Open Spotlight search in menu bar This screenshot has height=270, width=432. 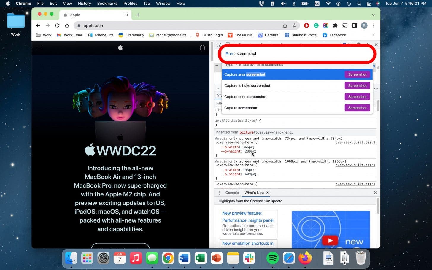[x=359, y=4]
